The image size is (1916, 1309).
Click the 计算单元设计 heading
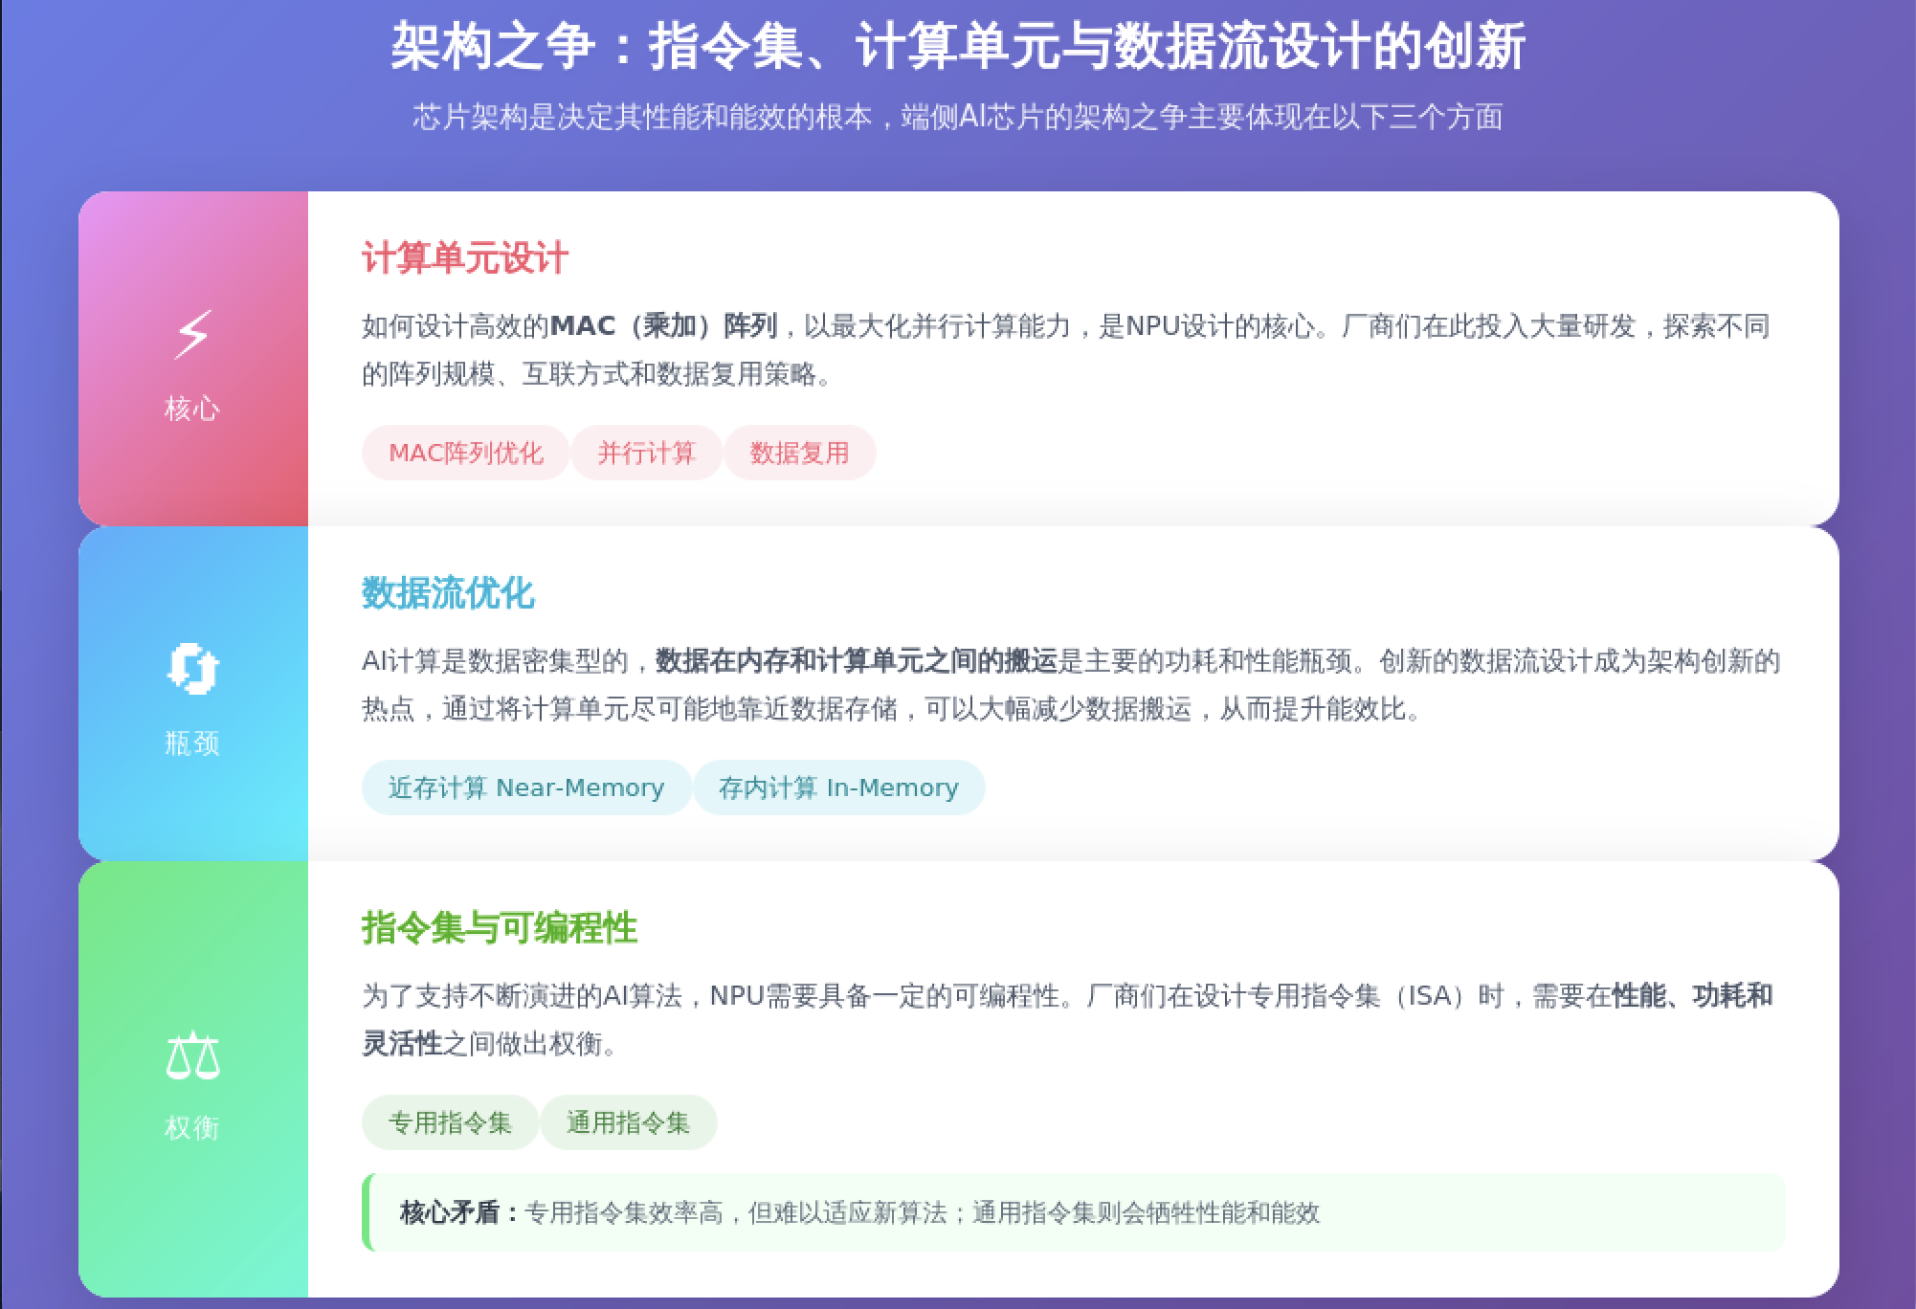click(x=465, y=258)
